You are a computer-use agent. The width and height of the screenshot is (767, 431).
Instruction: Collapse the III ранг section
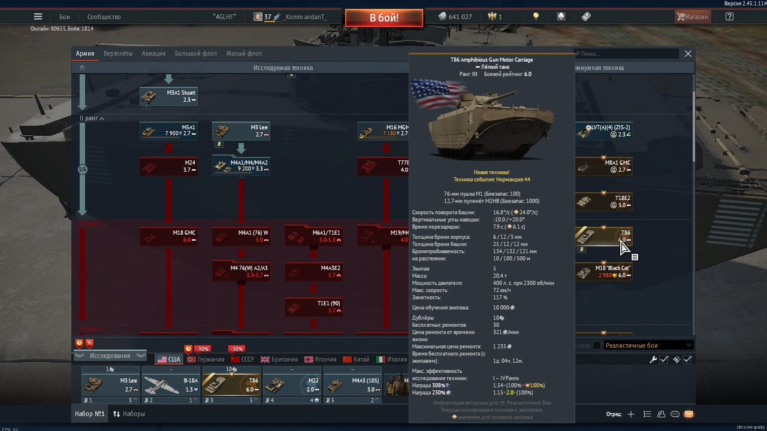tap(92, 224)
